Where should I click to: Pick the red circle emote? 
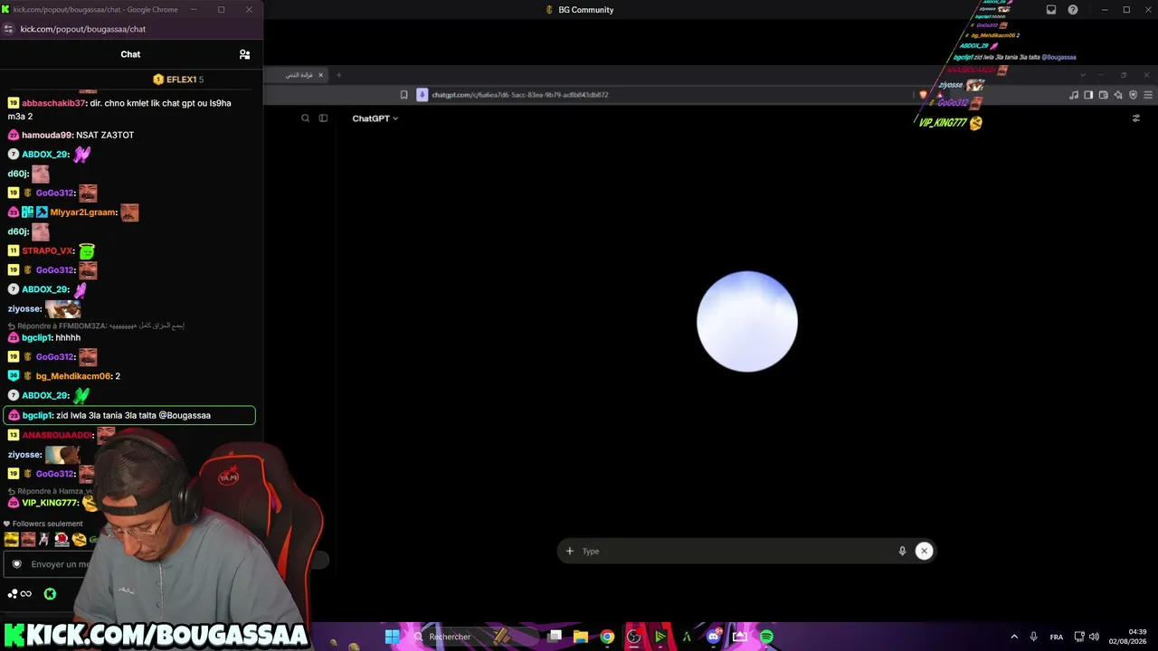point(62,539)
